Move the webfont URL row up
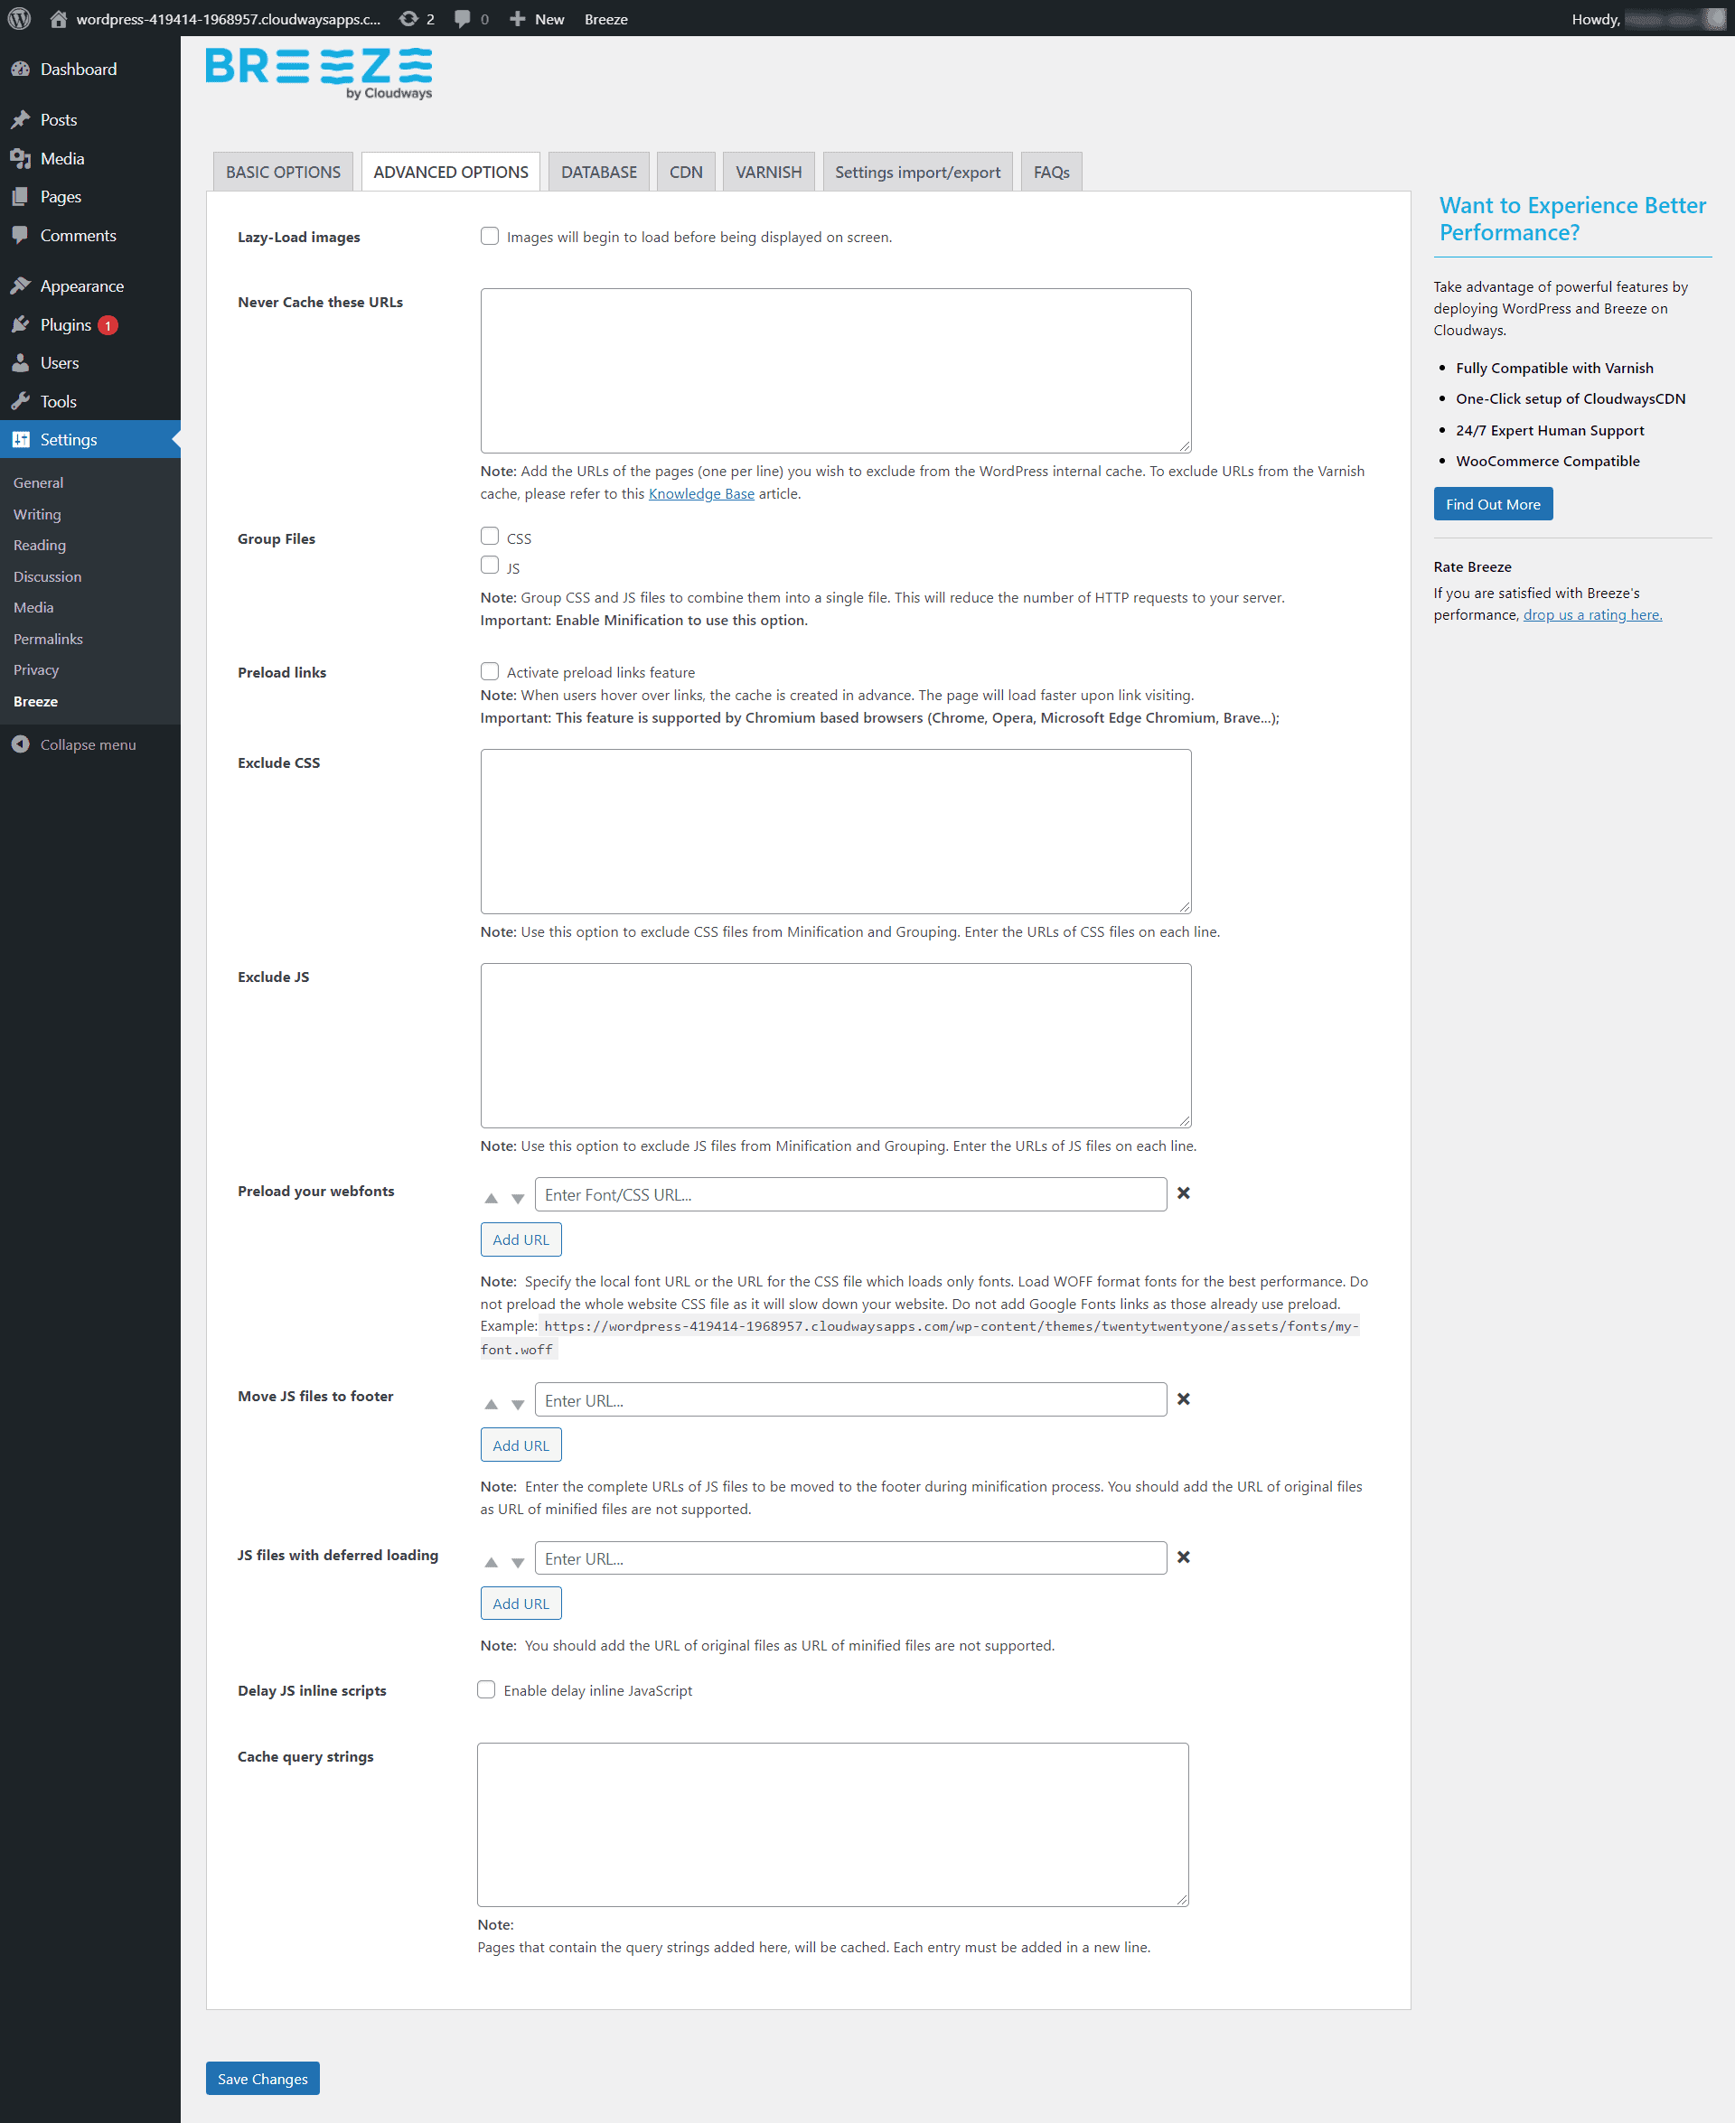Viewport: 1735px width, 2123px height. pyautogui.click(x=491, y=1198)
